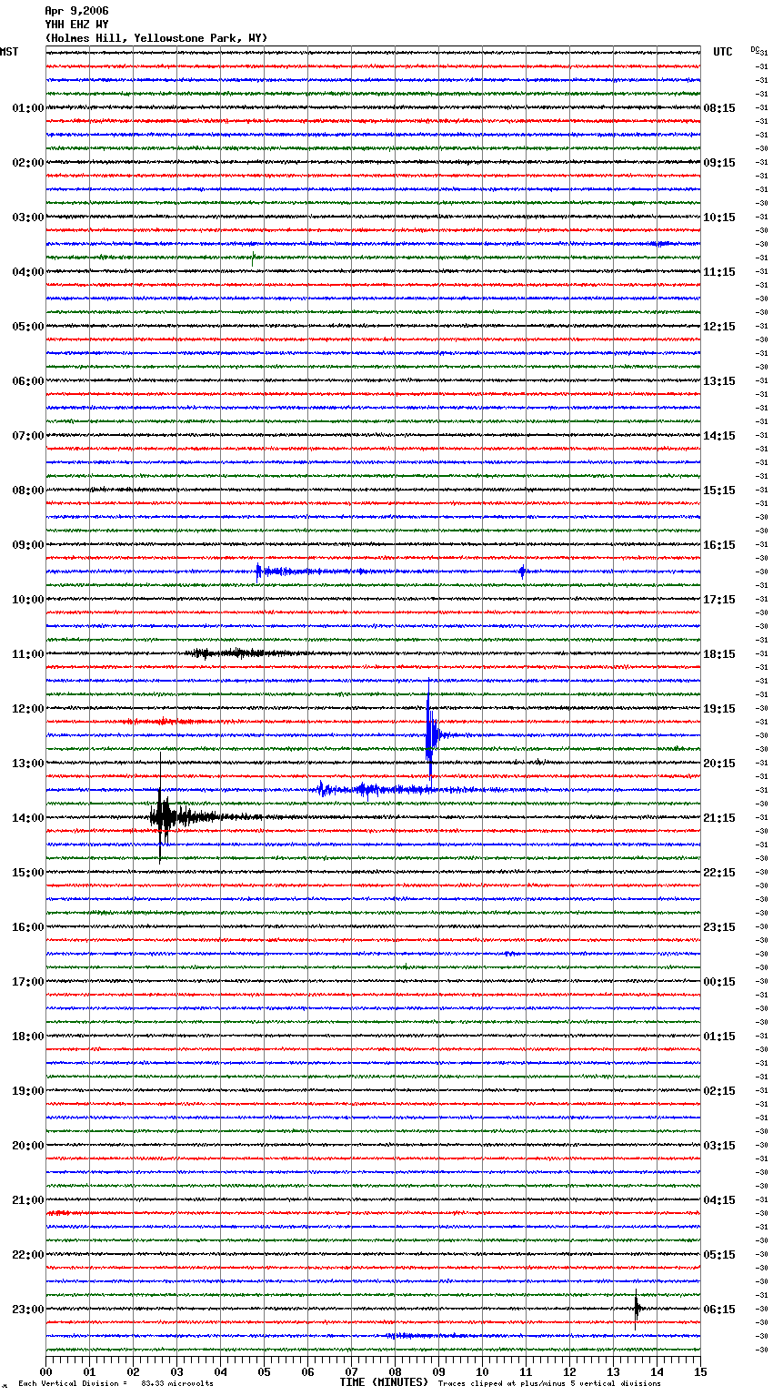Click the 10:15 UTC time label
This screenshot has height=1396, width=773.
719,217
